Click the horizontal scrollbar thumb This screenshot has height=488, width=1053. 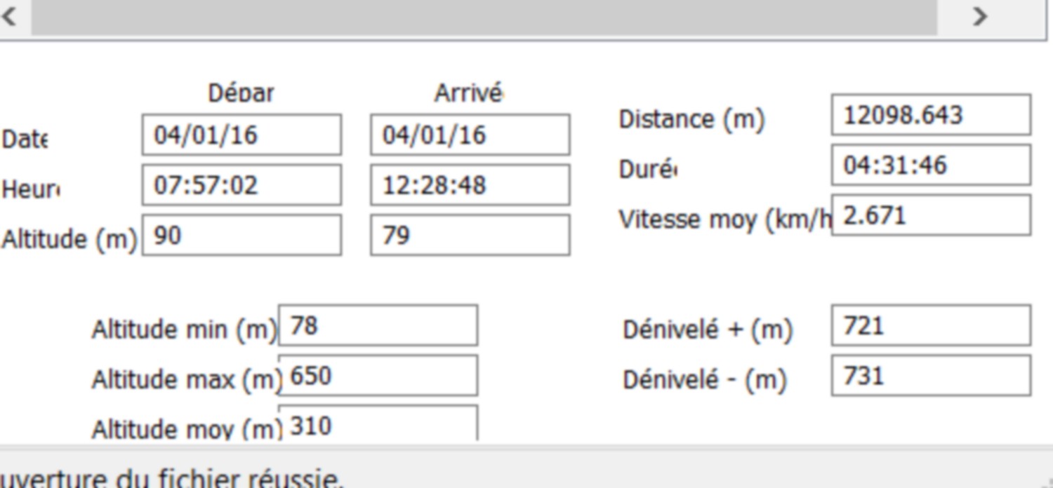[484, 15]
